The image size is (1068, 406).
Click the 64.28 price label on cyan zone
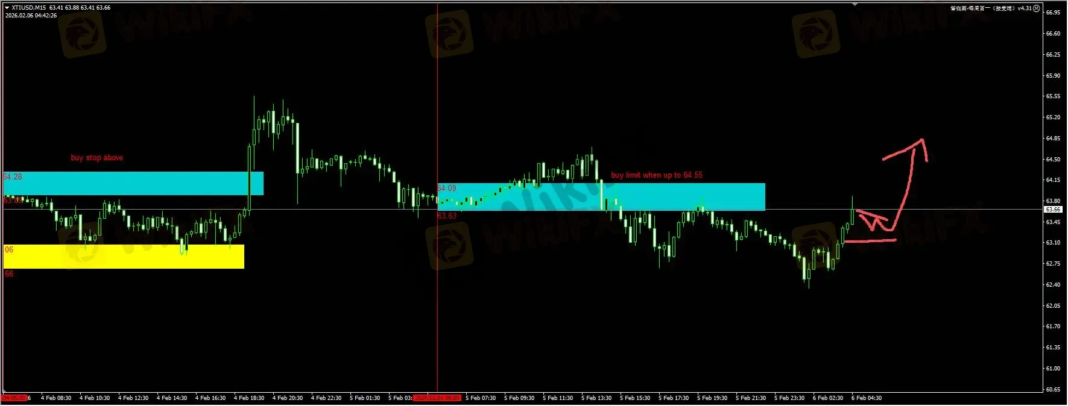13,176
